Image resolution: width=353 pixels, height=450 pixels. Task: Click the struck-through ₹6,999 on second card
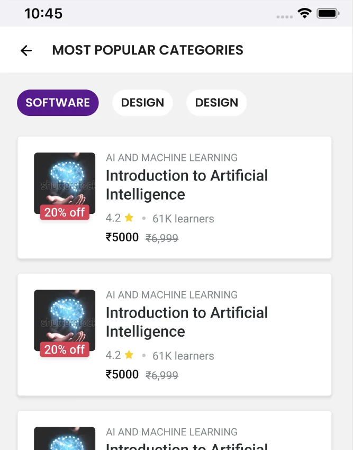click(162, 375)
